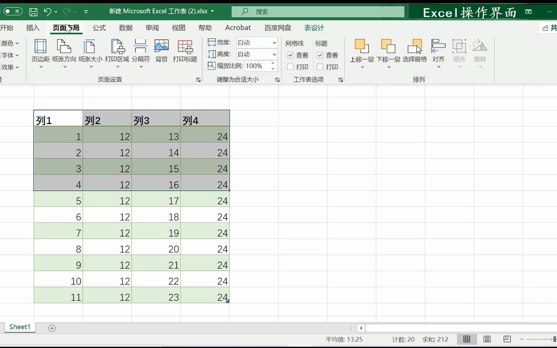Viewport: 557px width, 348px height.
Task: Switch to the 表设计 ribbon tab
Action: (313, 28)
